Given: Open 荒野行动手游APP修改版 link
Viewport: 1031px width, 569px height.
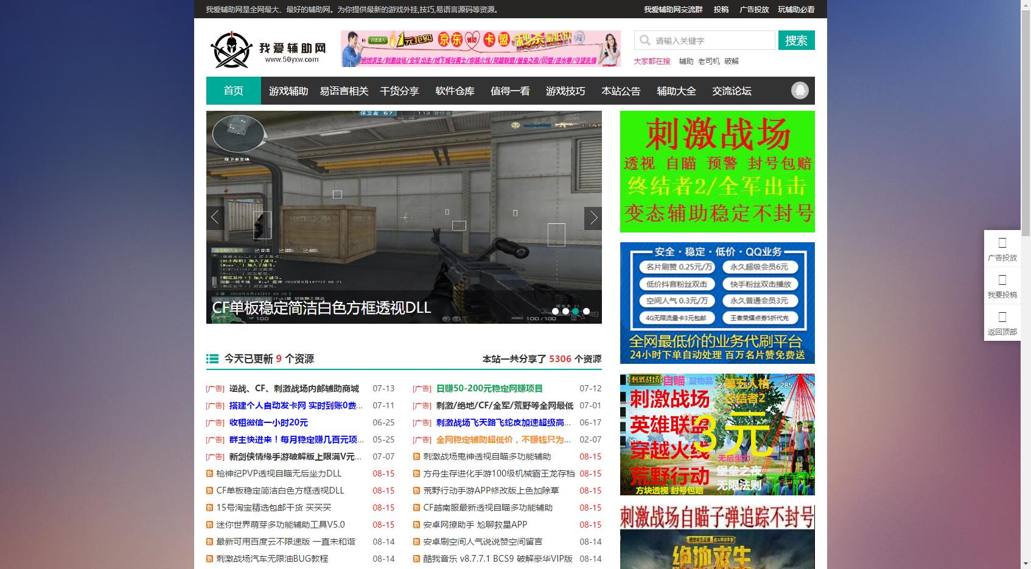Looking at the screenshot, I should click(x=491, y=490).
